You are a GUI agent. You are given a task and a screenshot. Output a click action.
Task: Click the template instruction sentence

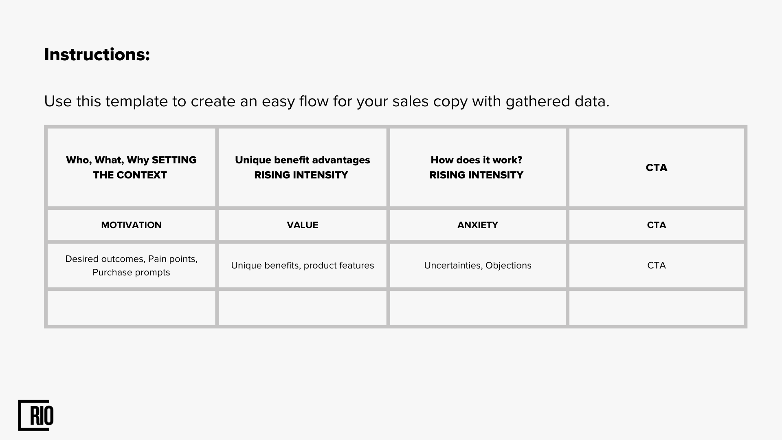327,101
